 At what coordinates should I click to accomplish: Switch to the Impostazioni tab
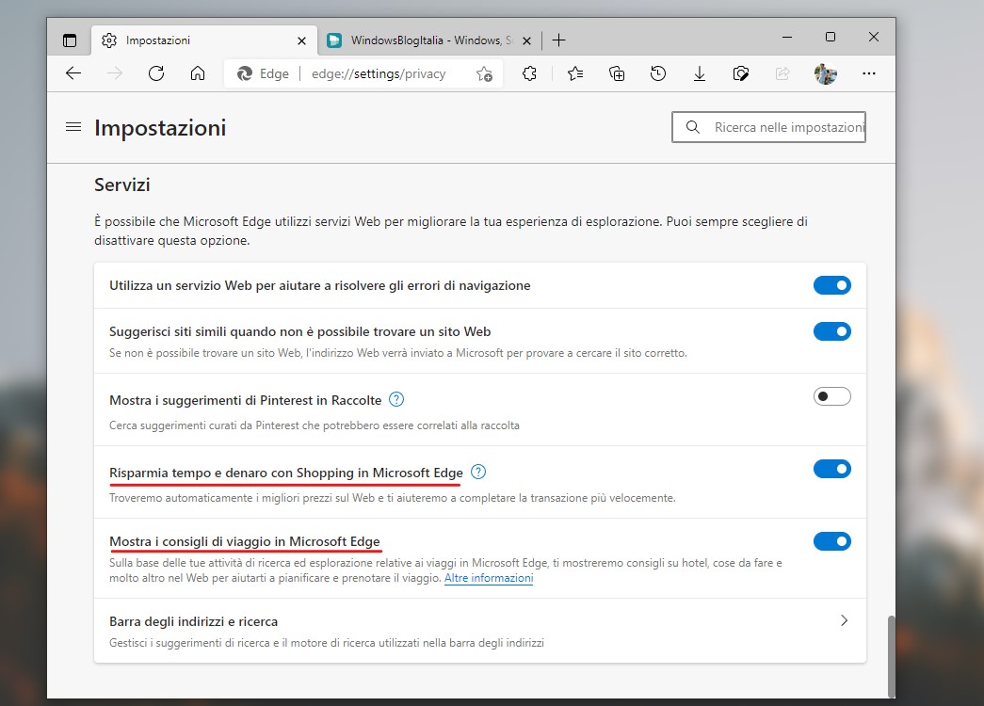point(203,40)
